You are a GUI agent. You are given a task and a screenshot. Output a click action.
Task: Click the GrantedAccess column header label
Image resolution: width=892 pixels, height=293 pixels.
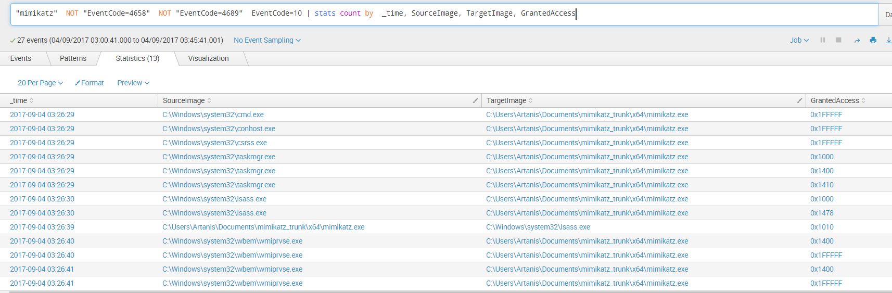[x=835, y=100]
